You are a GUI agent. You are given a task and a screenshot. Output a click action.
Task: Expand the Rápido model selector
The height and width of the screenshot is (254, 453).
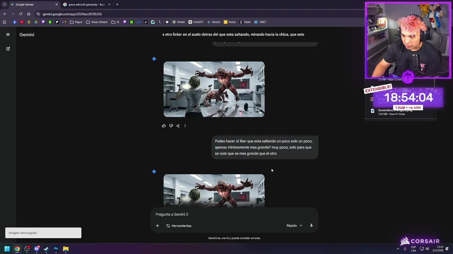click(294, 226)
